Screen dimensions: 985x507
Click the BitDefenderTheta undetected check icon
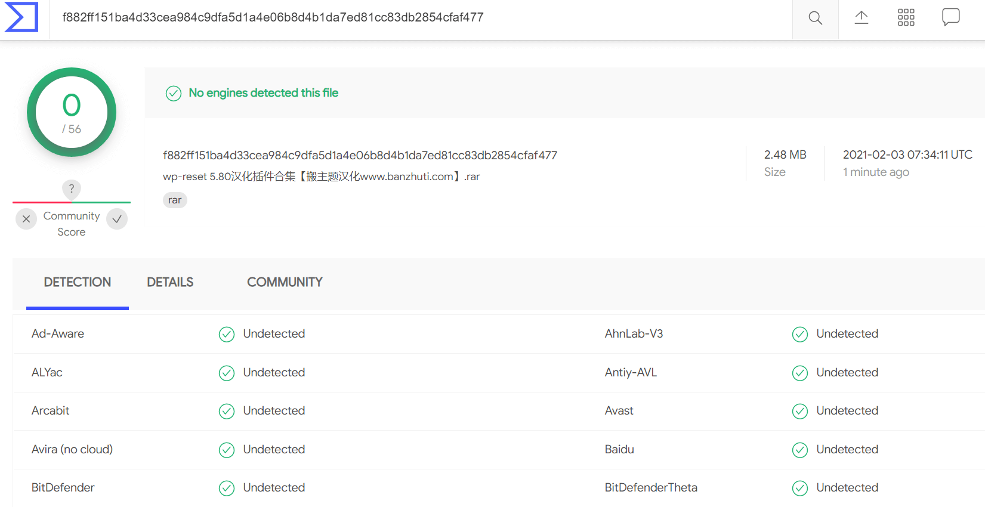[800, 488]
